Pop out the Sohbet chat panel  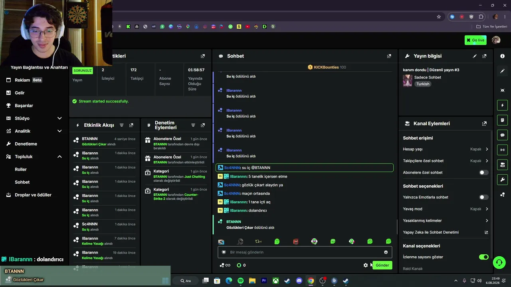point(389,56)
